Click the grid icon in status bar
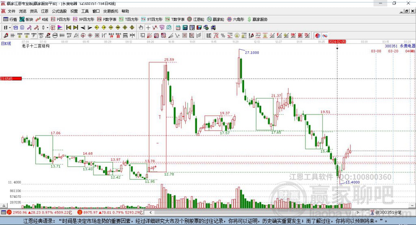 coord(3,212)
